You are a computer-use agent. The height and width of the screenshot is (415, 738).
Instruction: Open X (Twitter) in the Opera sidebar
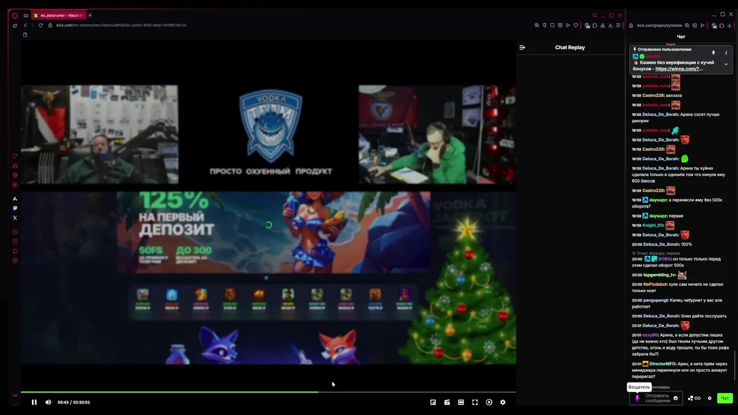pos(15,218)
